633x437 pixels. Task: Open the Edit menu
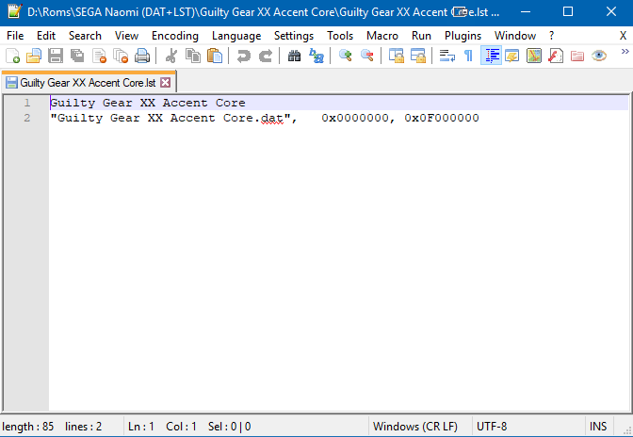click(46, 36)
